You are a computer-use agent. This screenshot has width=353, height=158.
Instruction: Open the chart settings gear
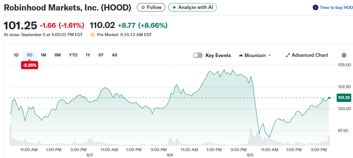[344, 55]
